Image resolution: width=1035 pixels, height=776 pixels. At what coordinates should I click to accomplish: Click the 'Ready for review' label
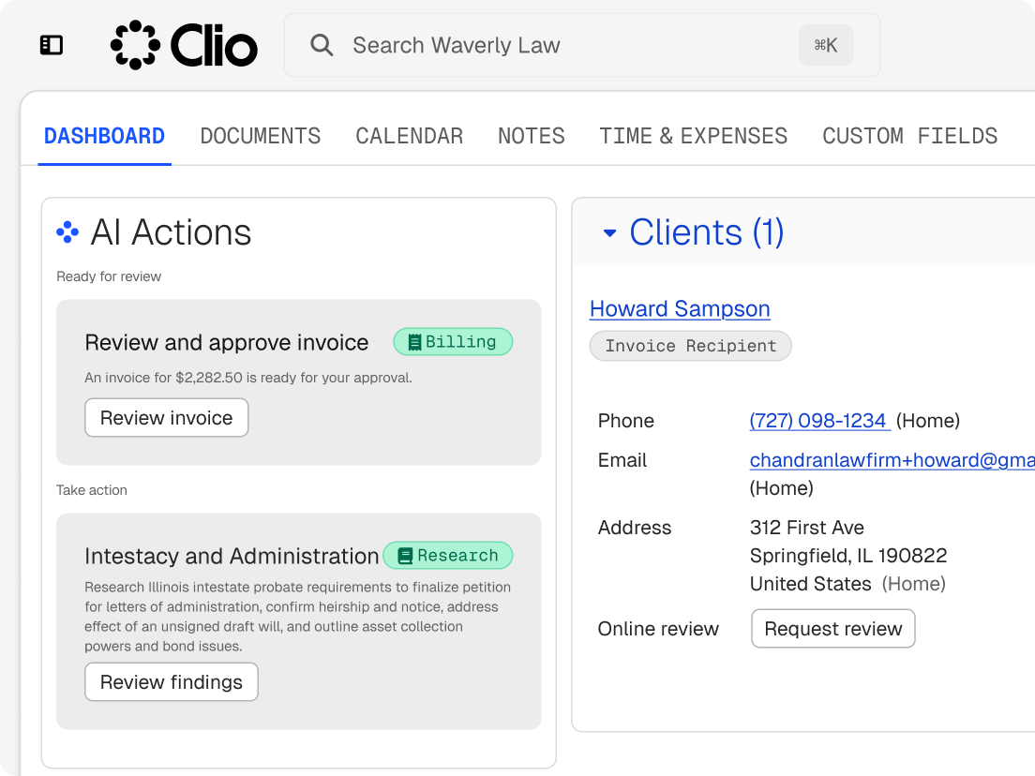click(109, 276)
